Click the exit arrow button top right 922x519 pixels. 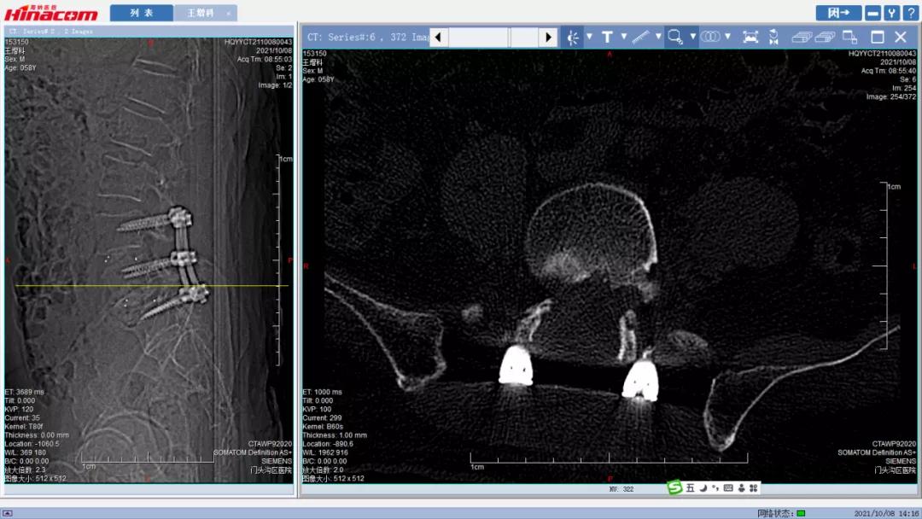pyautogui.click(x=838, y=13)
